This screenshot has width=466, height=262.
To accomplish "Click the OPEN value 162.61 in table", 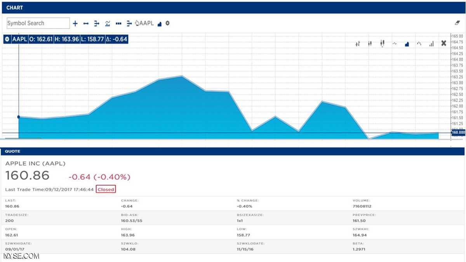I will point(12,235).
